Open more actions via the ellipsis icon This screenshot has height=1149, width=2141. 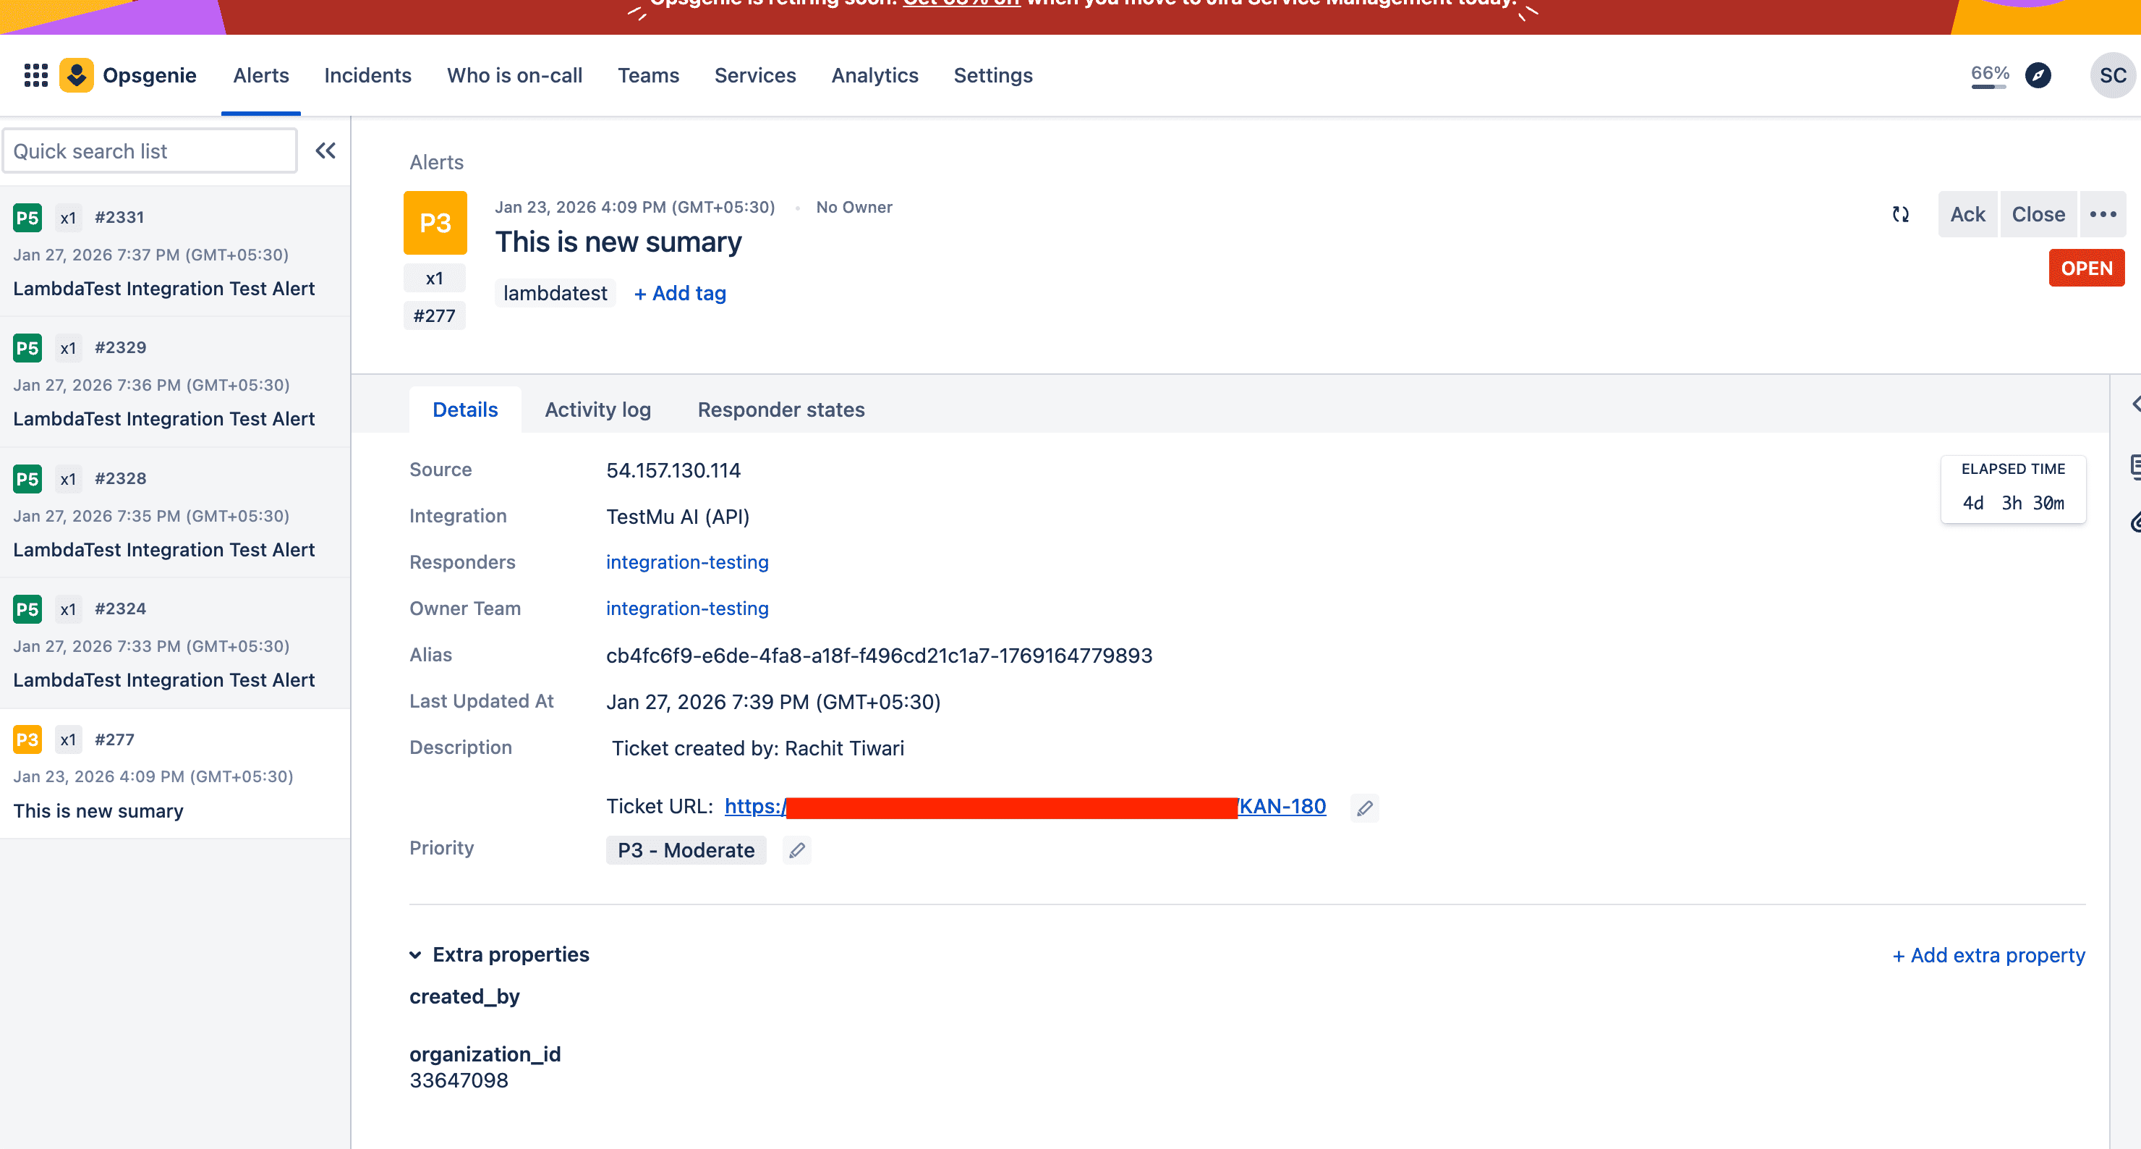click(2103, 213)
